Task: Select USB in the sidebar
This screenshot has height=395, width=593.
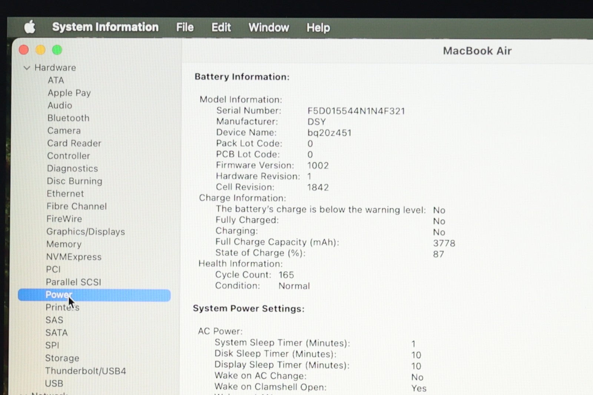Action: 54,383
